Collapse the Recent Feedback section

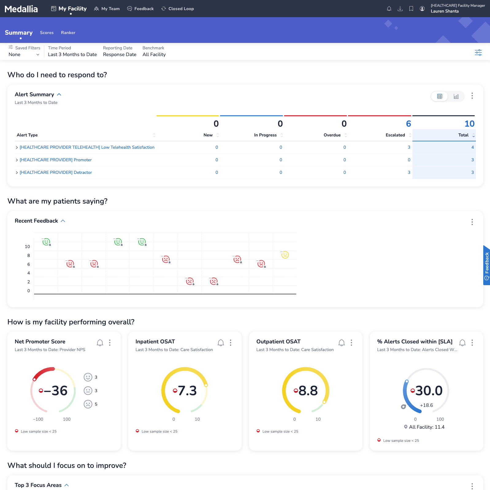(63, 221)
